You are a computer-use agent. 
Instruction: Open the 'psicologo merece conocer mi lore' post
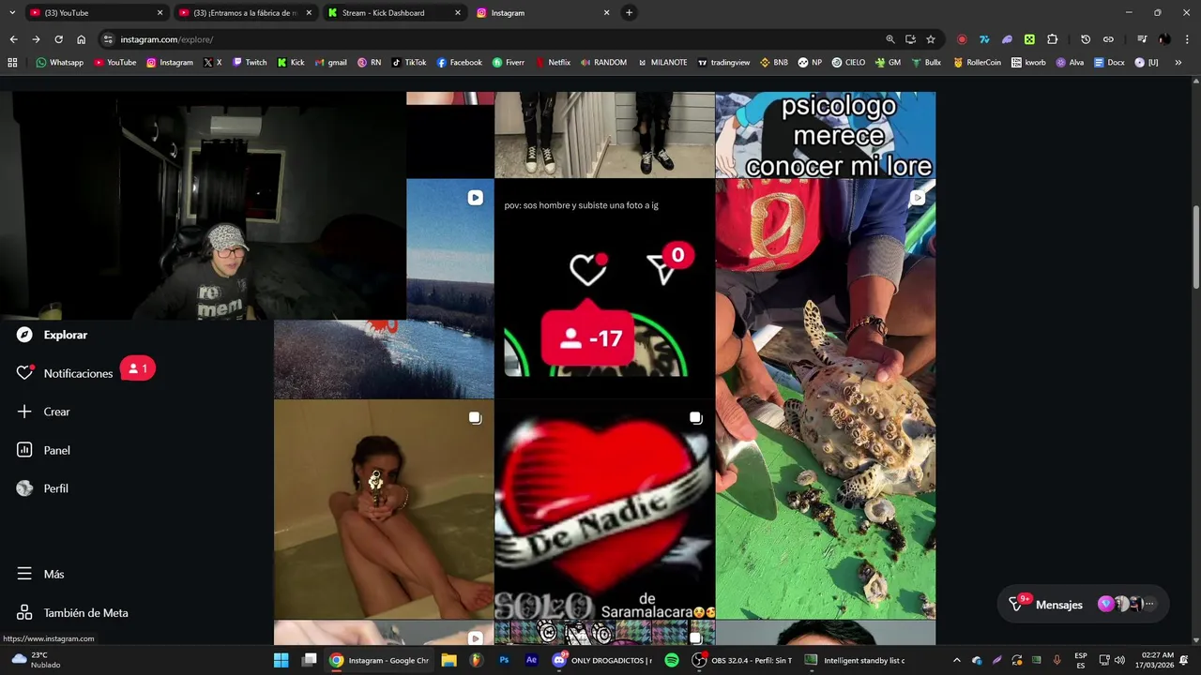[826, 134]
